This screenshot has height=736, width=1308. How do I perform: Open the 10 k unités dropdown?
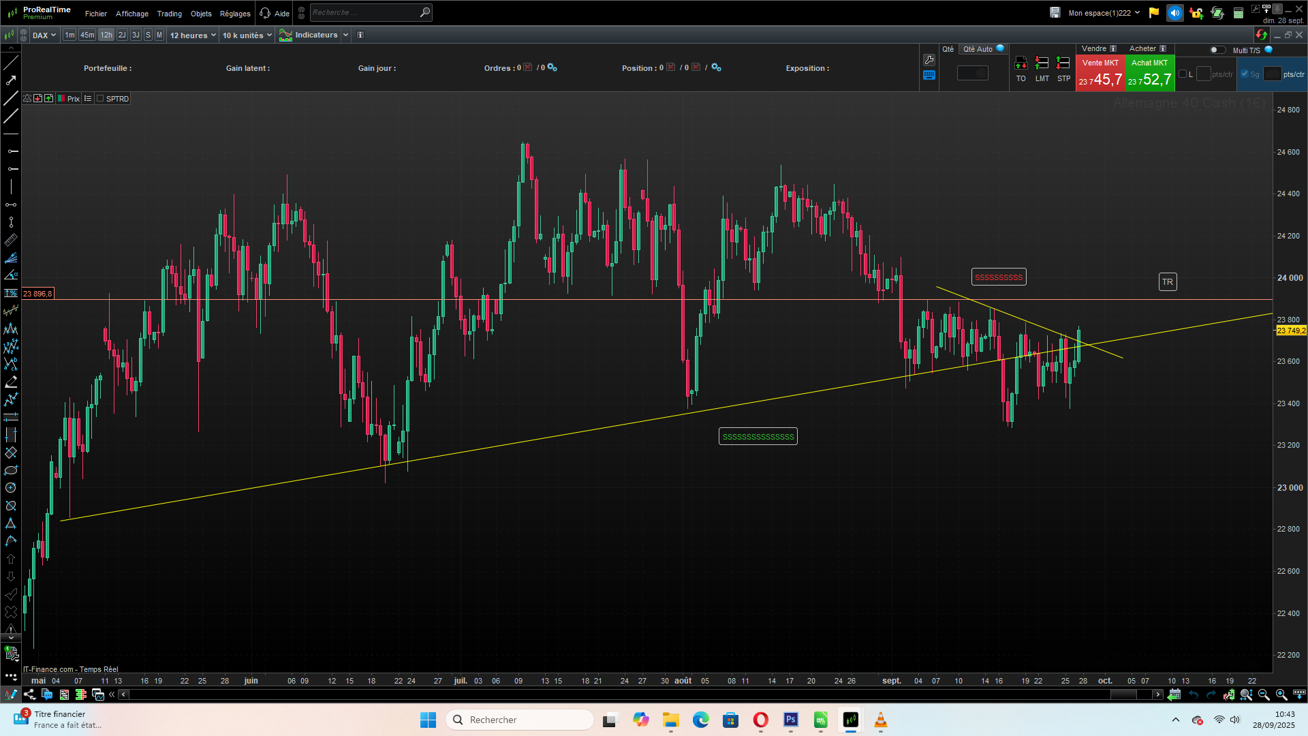pyautogui.click(x=247, y=35)
